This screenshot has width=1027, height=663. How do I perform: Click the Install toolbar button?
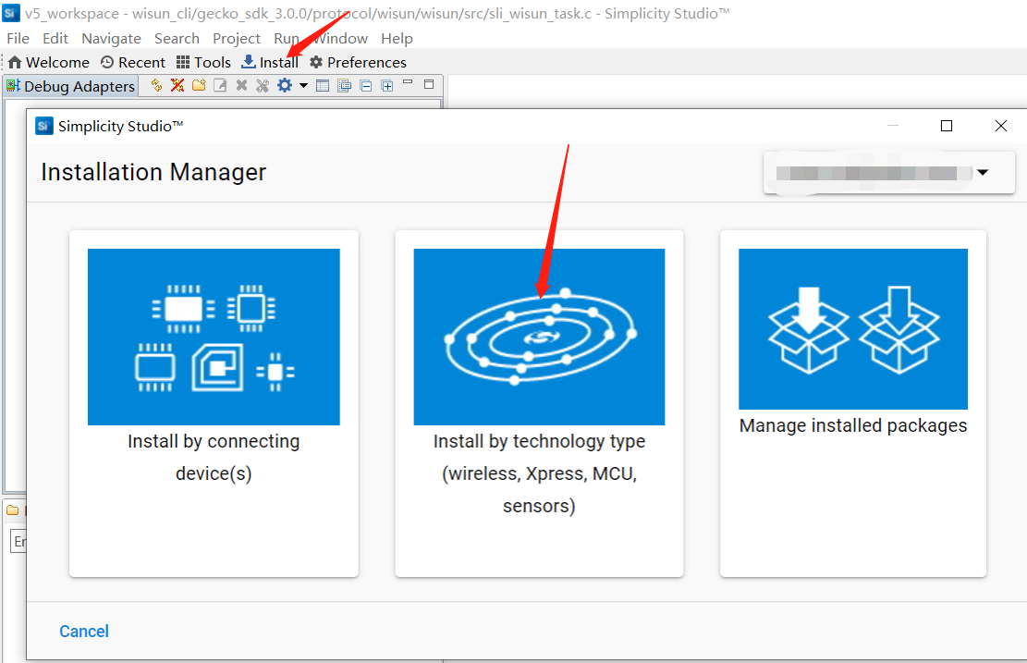point(270,62)
